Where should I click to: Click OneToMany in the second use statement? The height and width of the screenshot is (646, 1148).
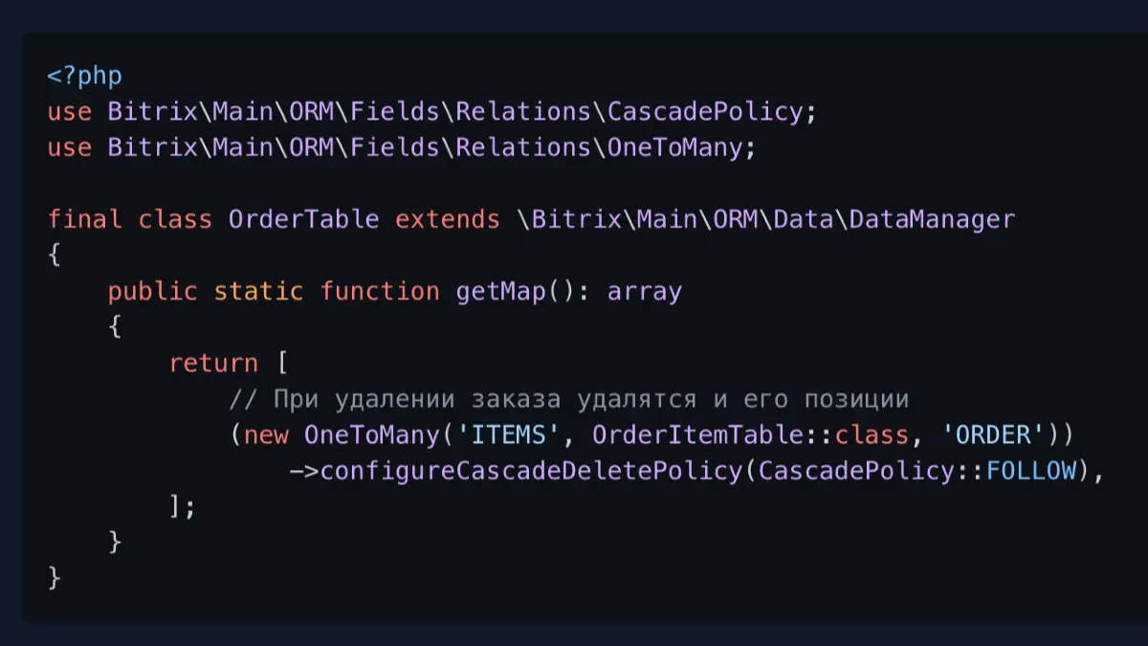point(674,147)
